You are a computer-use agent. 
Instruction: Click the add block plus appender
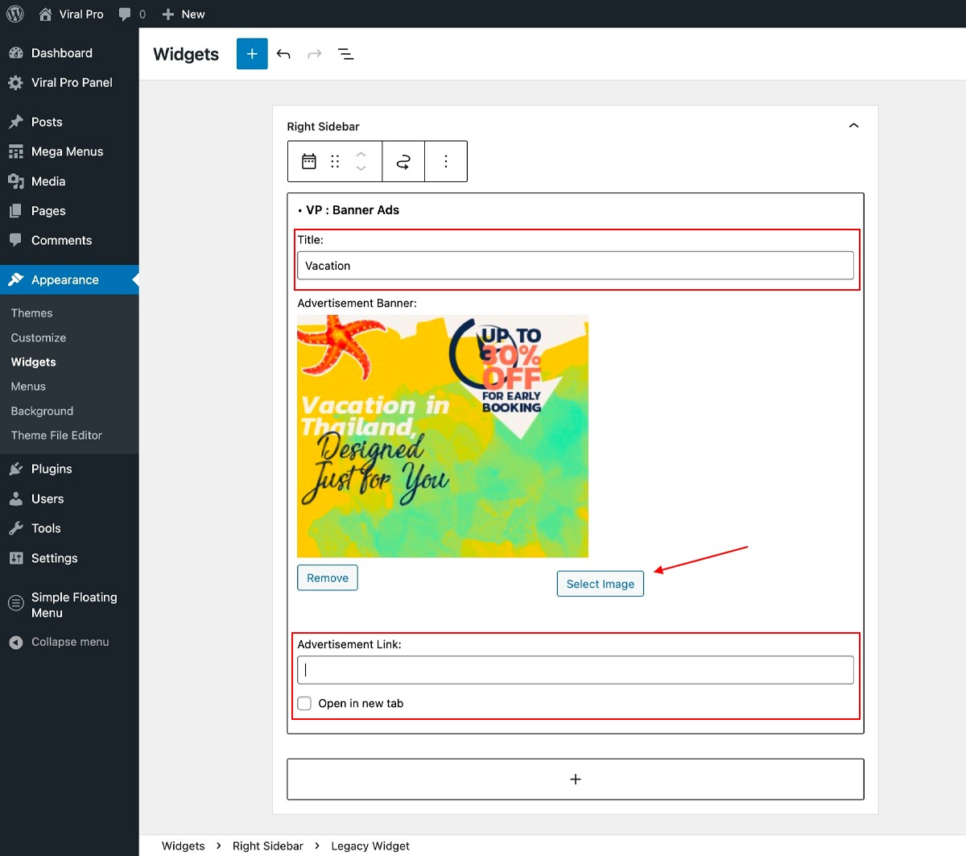pos(576,779)
